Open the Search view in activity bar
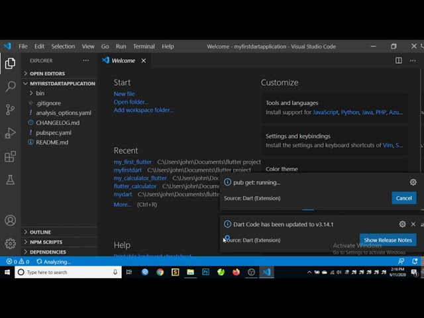The height and width of the screenshot is (318, 424). (11, 87)
